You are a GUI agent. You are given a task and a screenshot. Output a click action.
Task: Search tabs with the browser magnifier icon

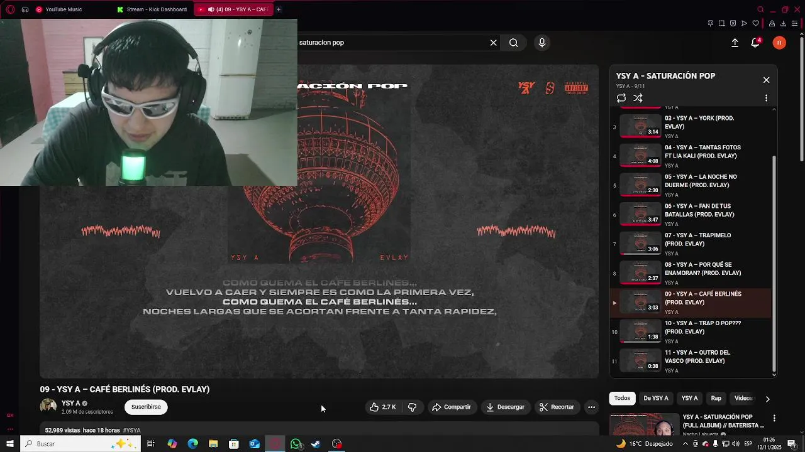760,9
